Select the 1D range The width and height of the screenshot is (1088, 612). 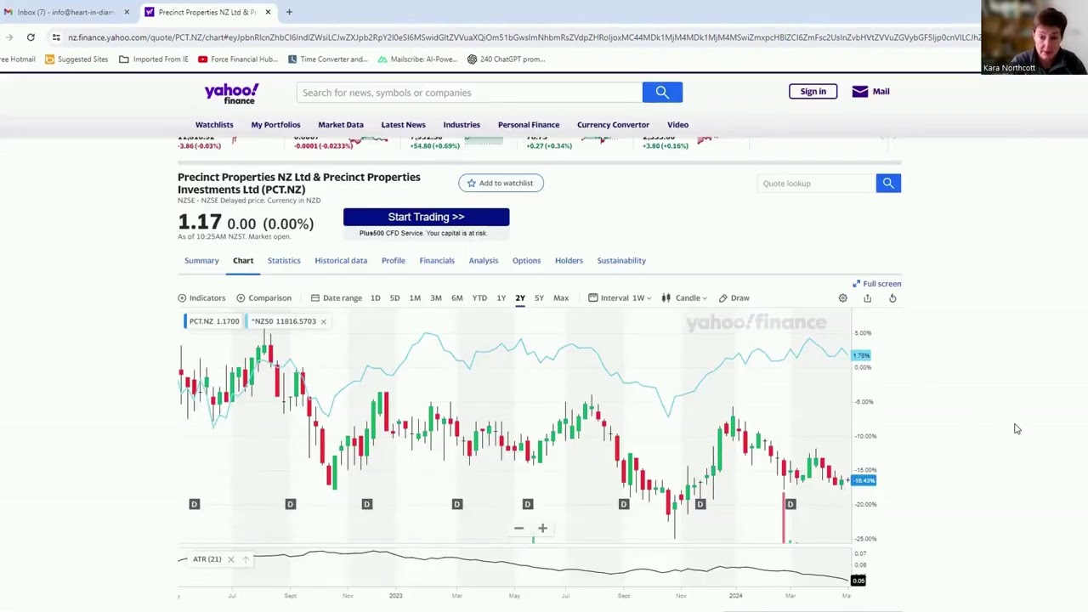(x=375, y=298)
